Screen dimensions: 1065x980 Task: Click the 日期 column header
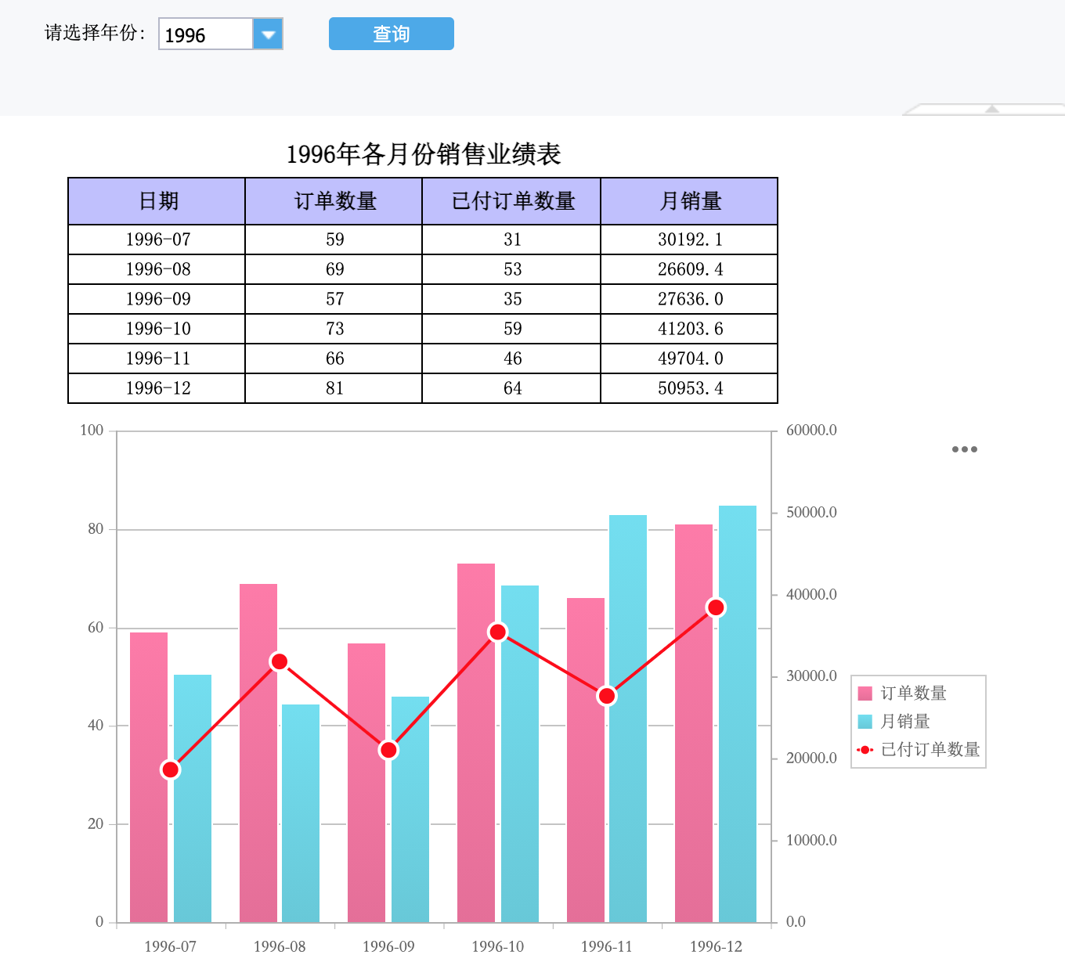[157, 201]
